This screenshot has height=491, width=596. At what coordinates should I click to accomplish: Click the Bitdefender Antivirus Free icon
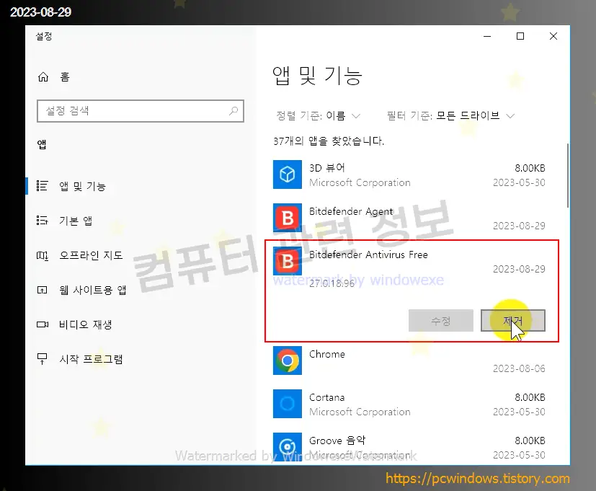pyautogui.click(x=288, y=261)
